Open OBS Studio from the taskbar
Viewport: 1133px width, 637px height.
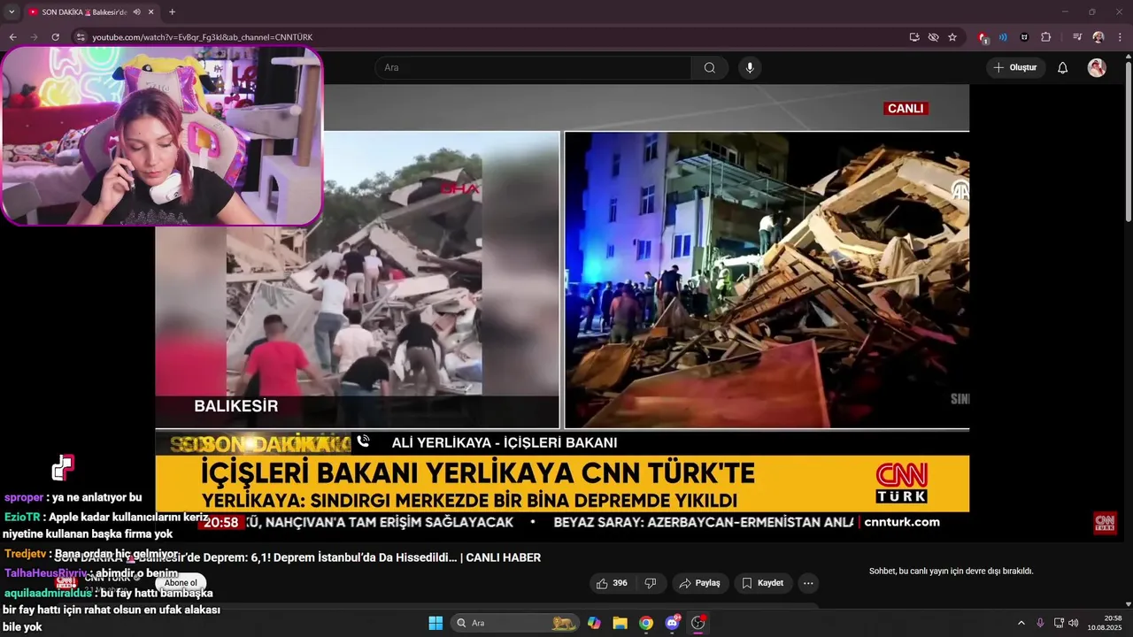coord(698,623)
